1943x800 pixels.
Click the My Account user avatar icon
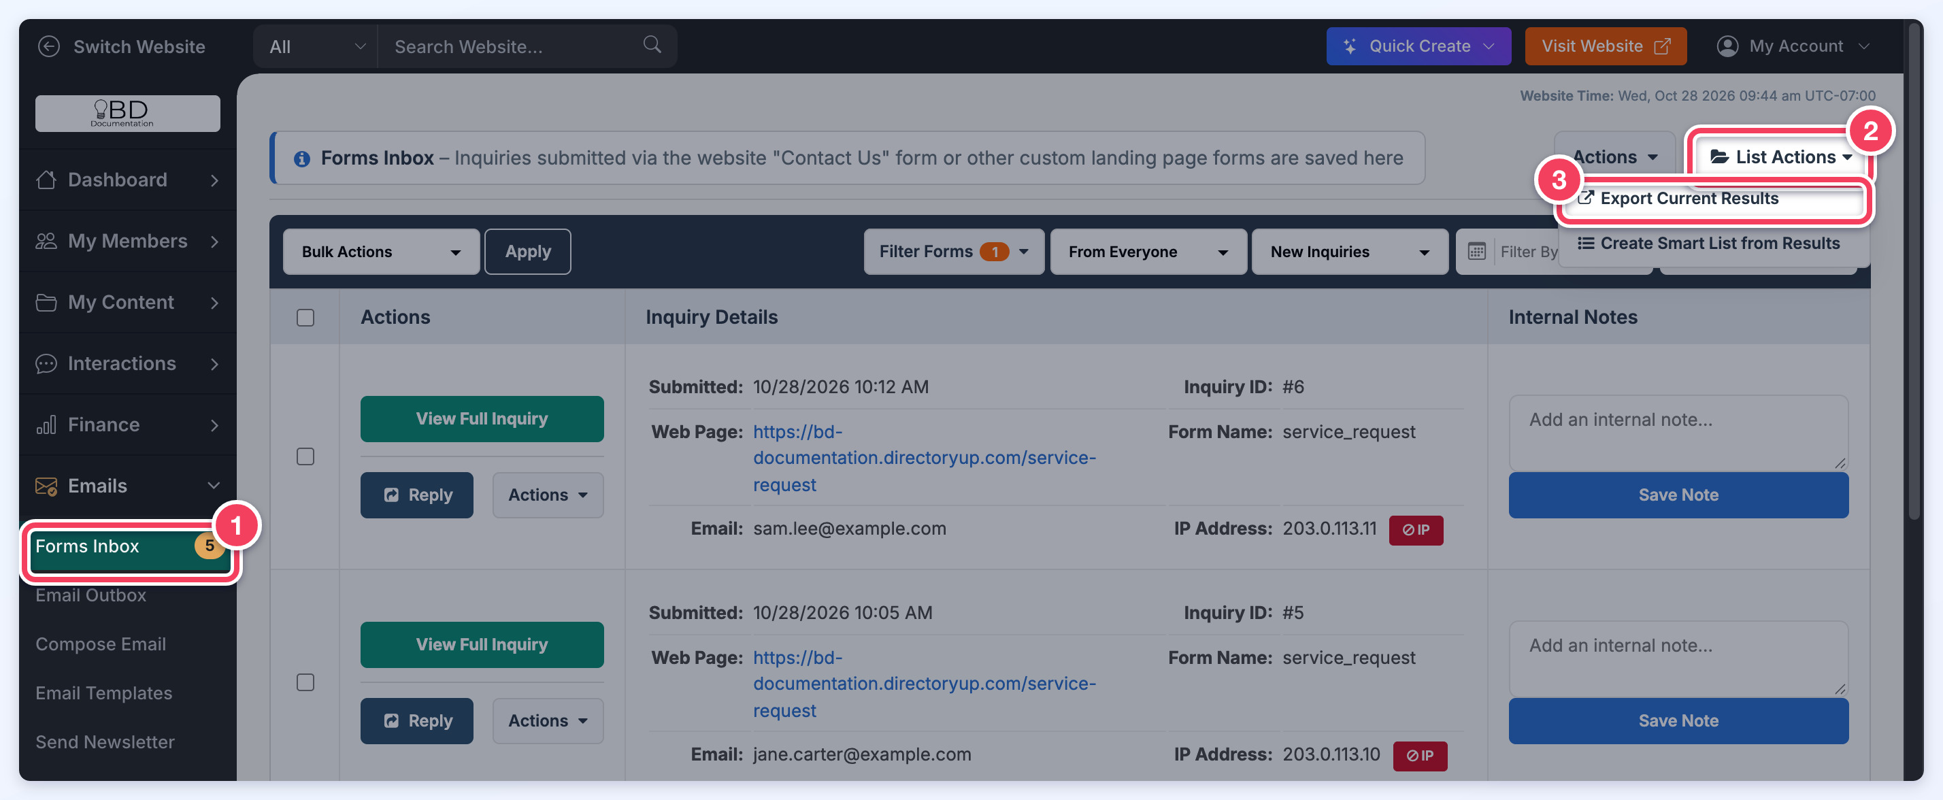click(x=1727, y=46)
